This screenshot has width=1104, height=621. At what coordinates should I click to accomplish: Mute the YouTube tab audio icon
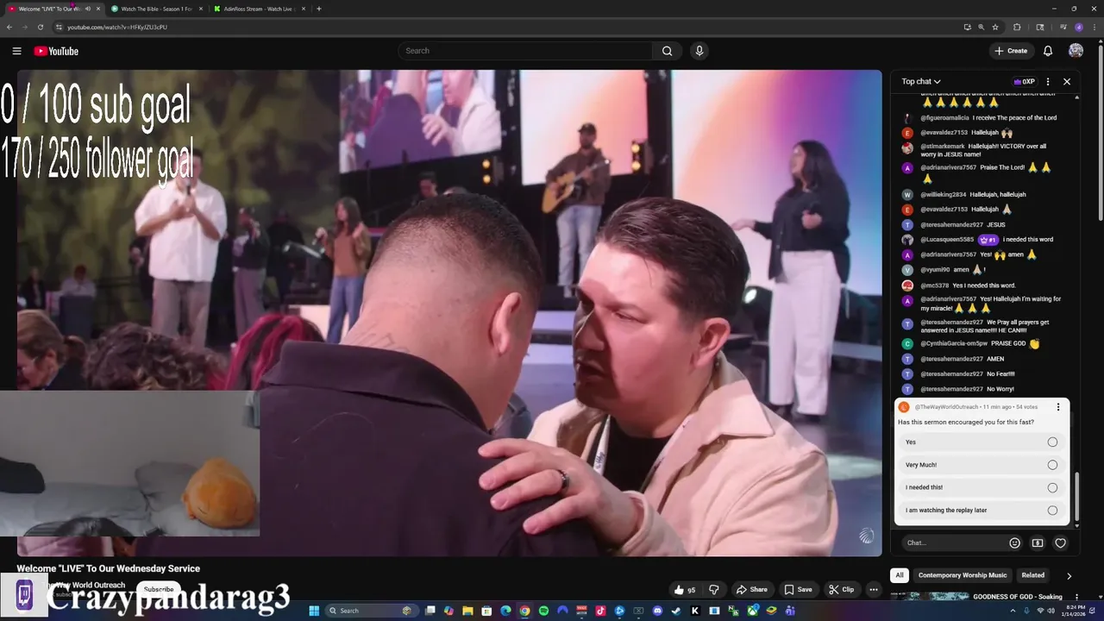pos(87,9)
